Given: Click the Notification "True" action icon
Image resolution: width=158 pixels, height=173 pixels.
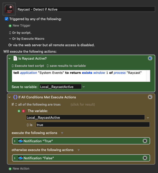Looking at the screenshot, I should click(20, 141).
